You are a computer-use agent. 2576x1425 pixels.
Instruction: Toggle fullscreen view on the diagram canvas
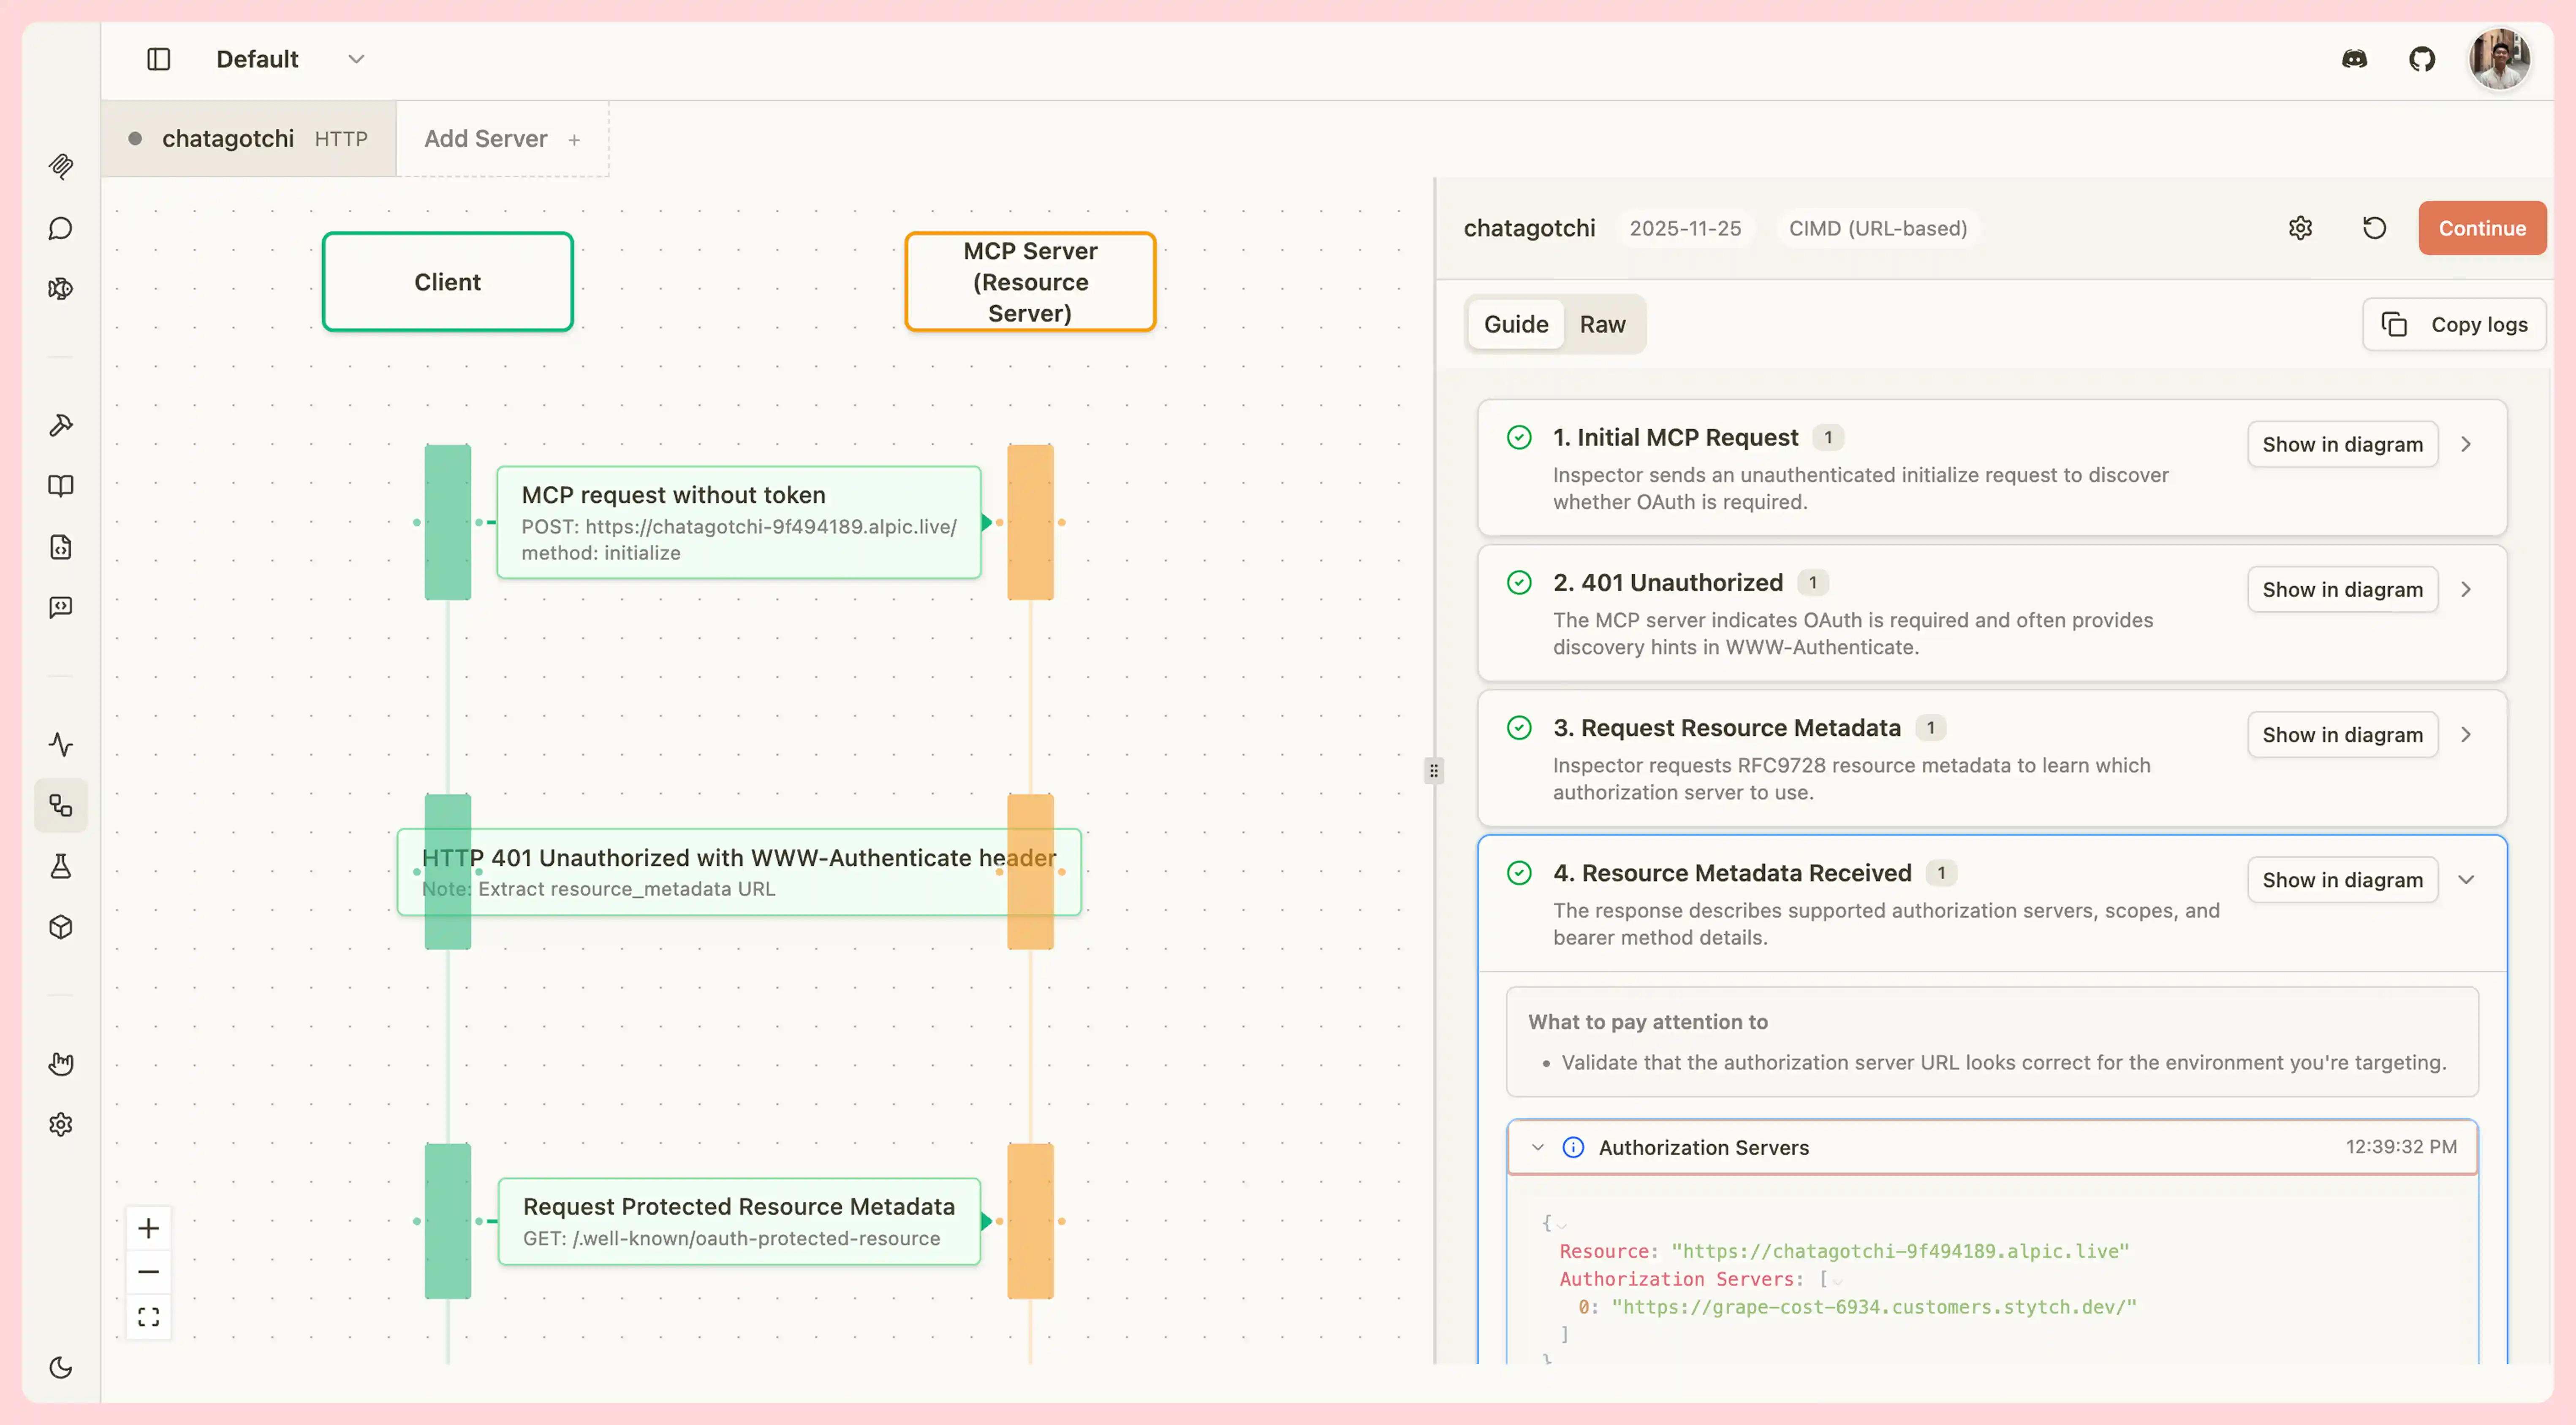148,1316
